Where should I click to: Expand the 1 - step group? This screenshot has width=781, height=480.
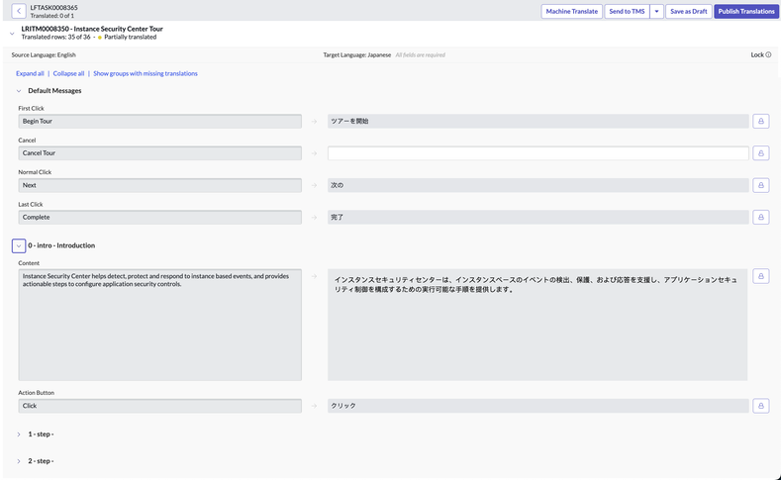click(19, 434)
